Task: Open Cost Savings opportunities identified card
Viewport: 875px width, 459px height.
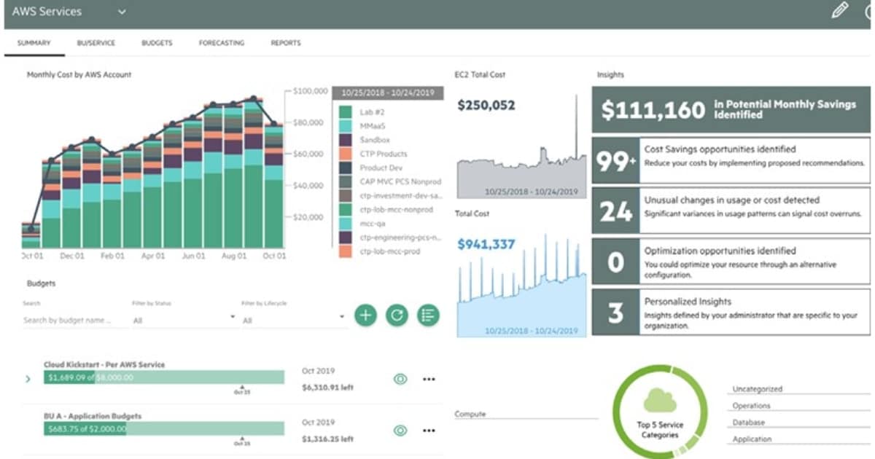Action: (731, 160)
